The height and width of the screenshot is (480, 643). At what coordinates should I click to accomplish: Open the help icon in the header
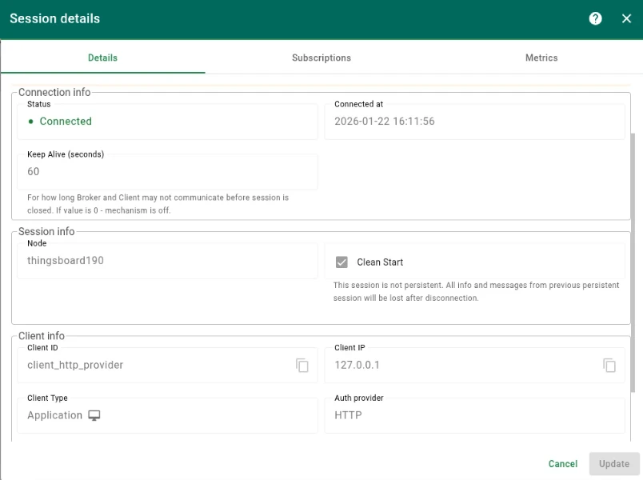[x=595, y=18]
